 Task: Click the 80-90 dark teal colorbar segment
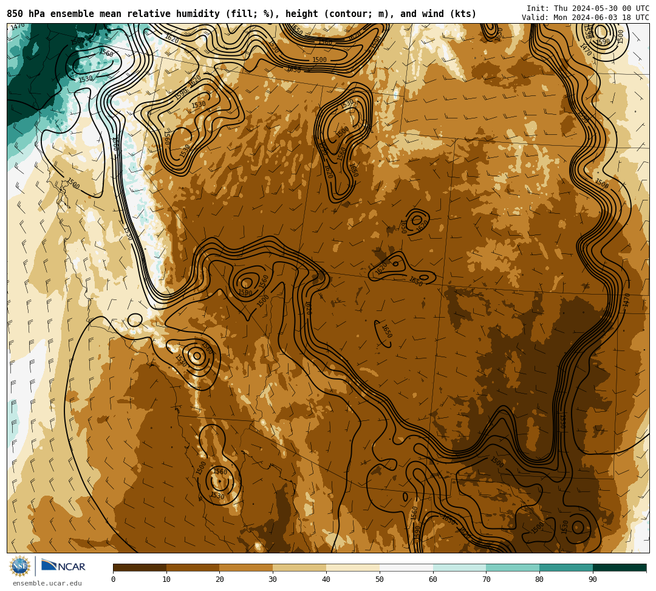566,567
